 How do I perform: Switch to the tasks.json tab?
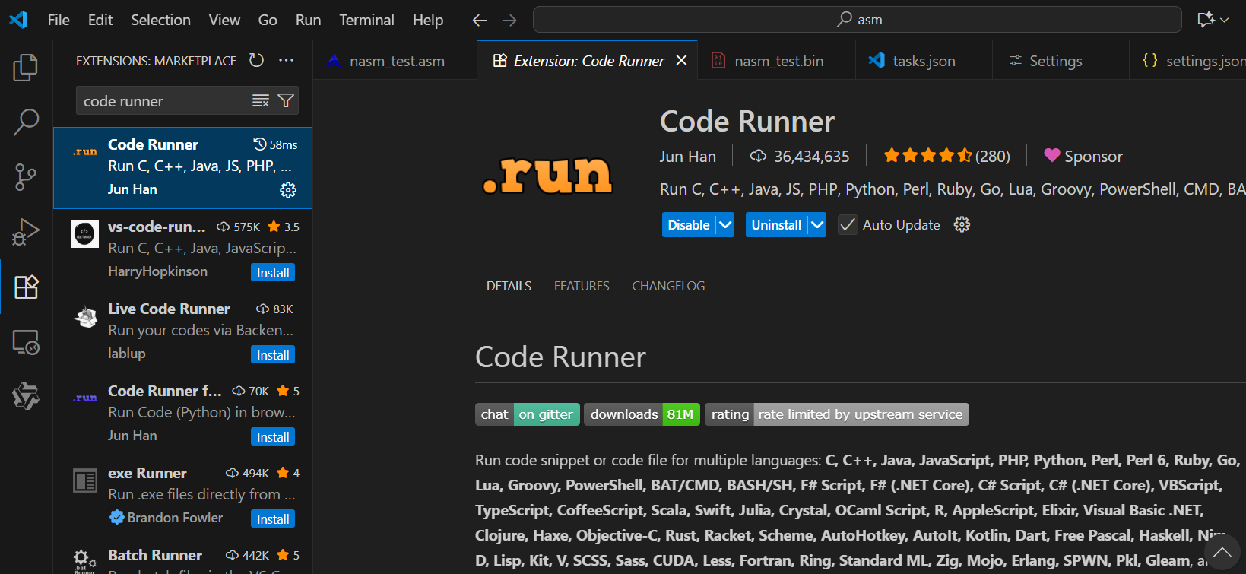coord(924,60)
